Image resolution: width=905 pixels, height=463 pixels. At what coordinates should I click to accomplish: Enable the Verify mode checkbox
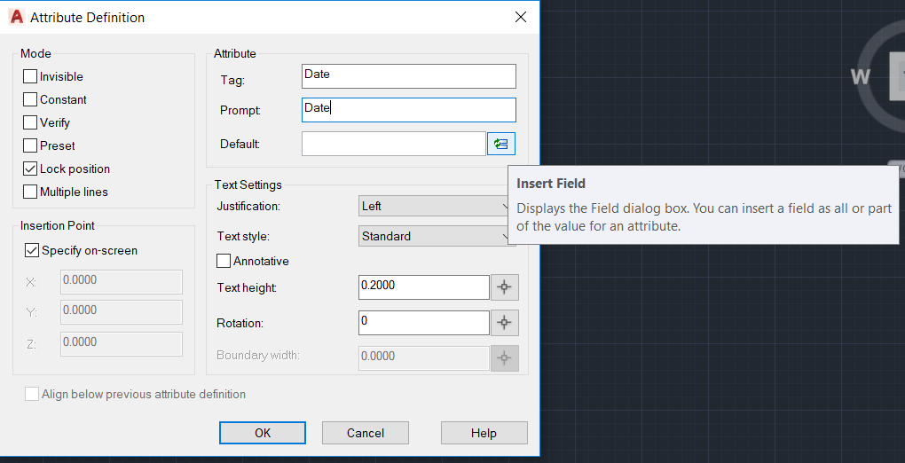30,123
